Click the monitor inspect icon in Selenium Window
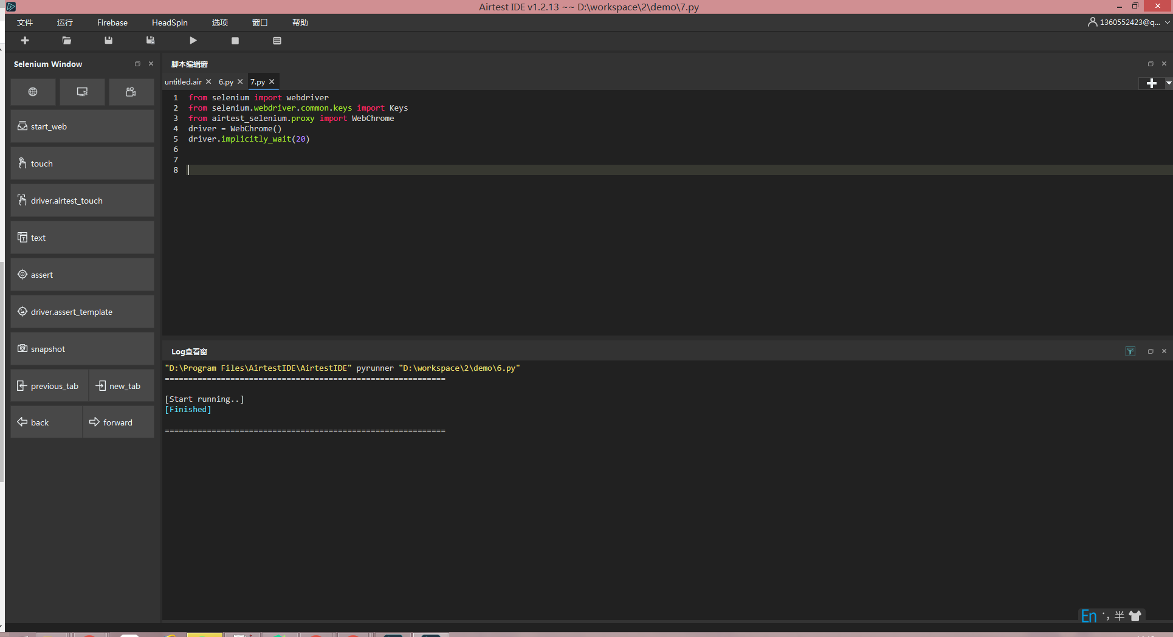Viewport: 1173px width, 637px height. 82,92
